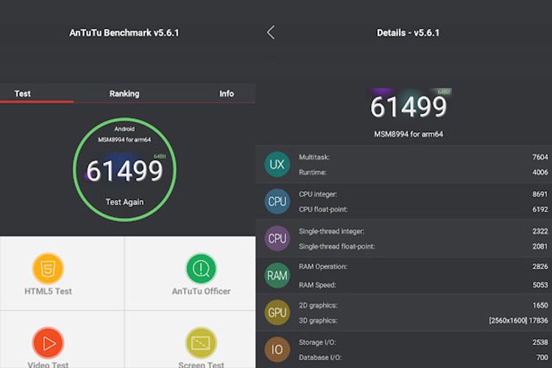Viewport: 552px width, 368px height.
Task: Click the Details - v5.6.1 title
Action: coord(408,32)
